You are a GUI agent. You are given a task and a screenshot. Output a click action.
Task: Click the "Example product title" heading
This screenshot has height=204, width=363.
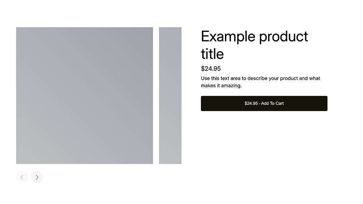point(254,45)
